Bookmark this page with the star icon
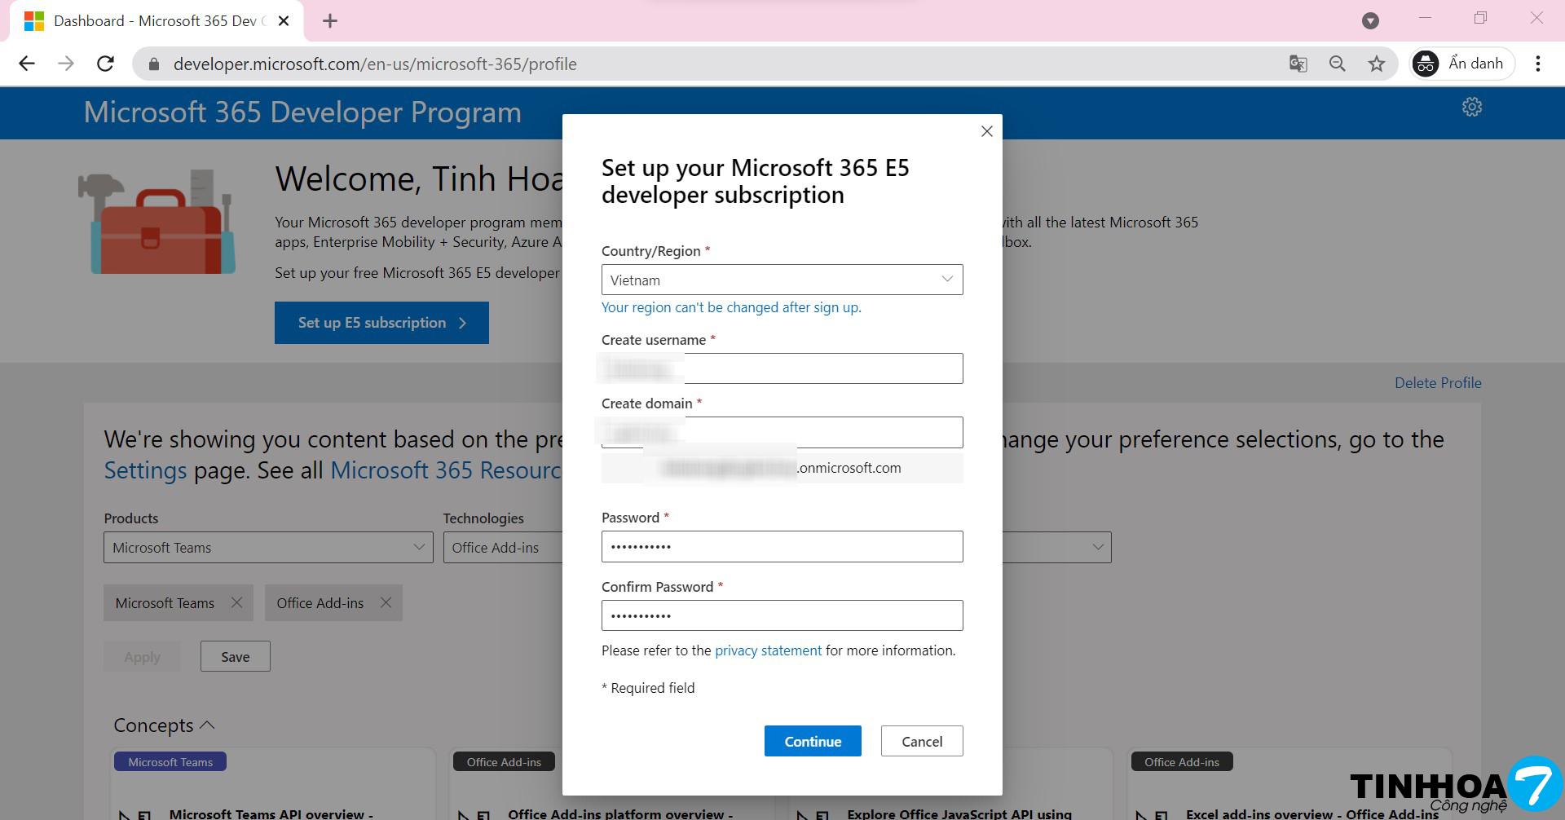 [1377, 64]
